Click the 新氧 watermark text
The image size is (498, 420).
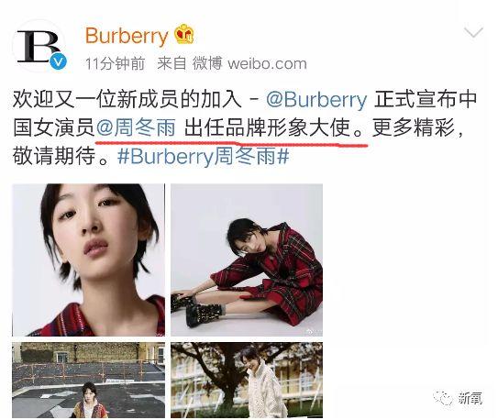[x=470, y=398]
